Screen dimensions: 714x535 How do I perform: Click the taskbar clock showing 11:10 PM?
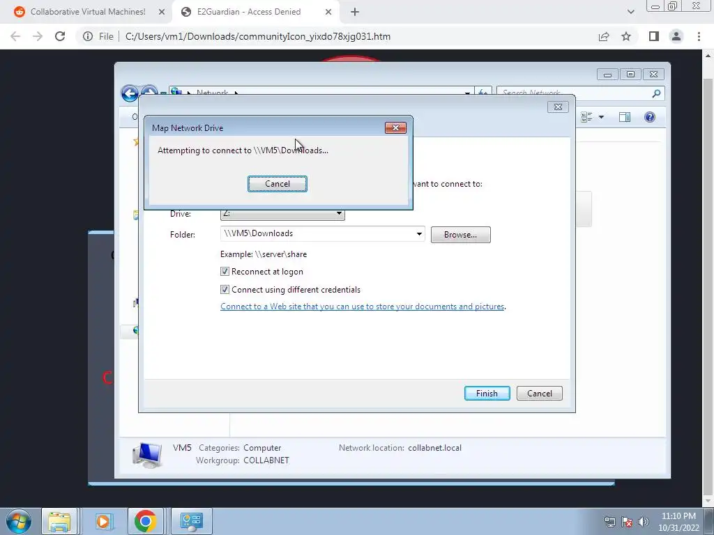[678, 522]
